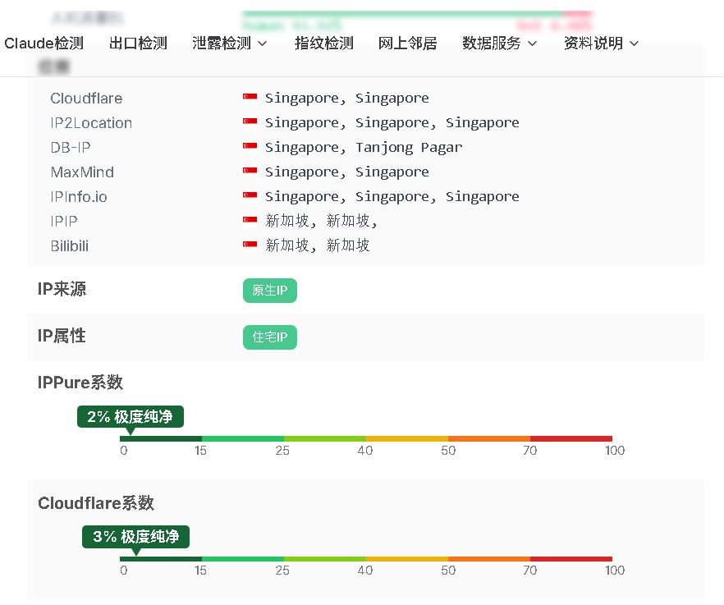Click the yellow-green 25-40 segment of IPPure bar
This screenshot has width=724, height=605.
tap(325, 438)
